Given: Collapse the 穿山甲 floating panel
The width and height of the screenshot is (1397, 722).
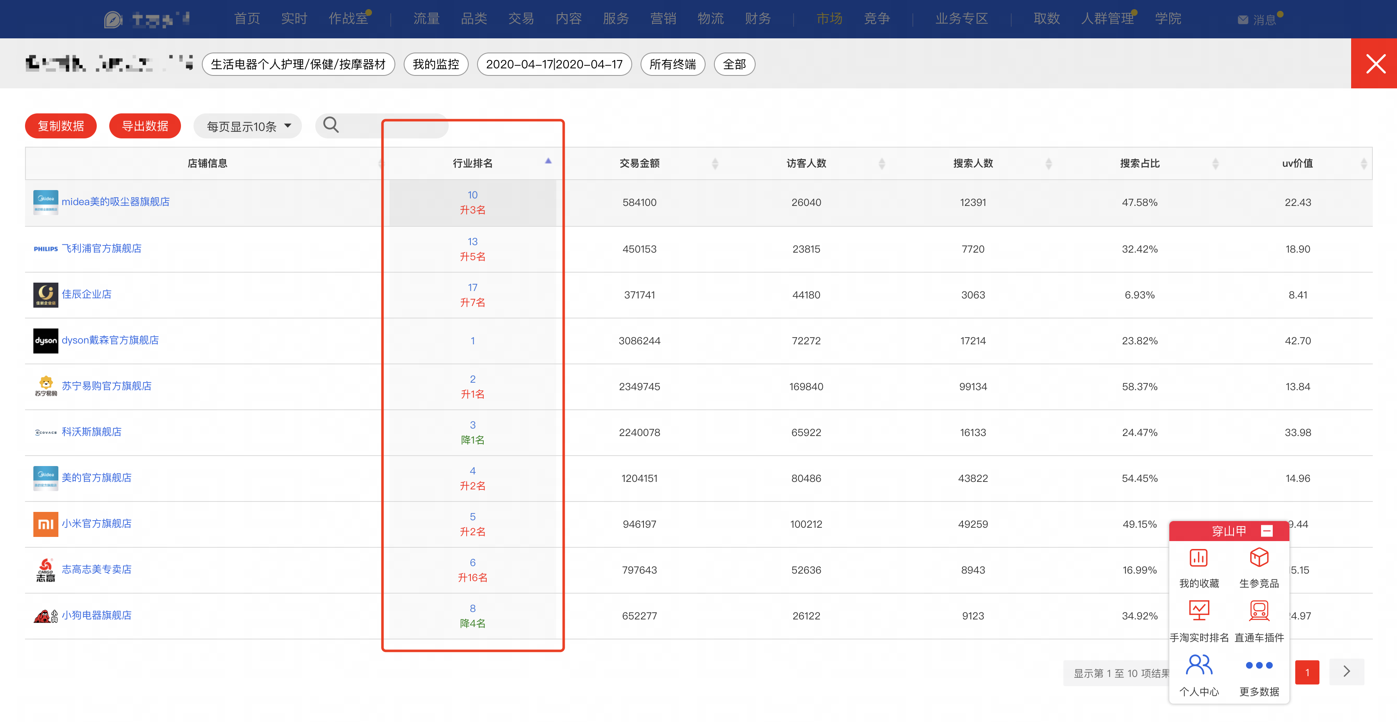Looking at the screenshot, I should tap(1266, 531).
